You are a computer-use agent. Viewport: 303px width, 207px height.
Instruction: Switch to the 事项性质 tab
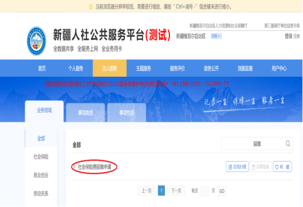(x=127, y=113)
